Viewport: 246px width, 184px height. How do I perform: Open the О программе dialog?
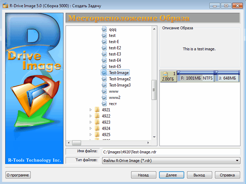(x=18, y=175)
